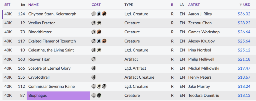The height and width of the screenshot is (101, 256).
Task: Sort the table by the COST header
Action: coord(96,5)
